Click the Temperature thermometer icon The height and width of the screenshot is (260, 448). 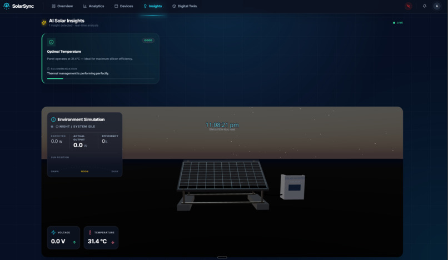click(x=90, y=232)
